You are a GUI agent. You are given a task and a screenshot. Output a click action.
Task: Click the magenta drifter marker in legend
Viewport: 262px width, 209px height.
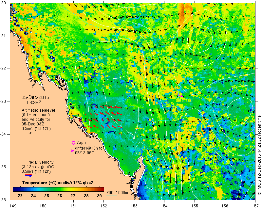[72, 151]
